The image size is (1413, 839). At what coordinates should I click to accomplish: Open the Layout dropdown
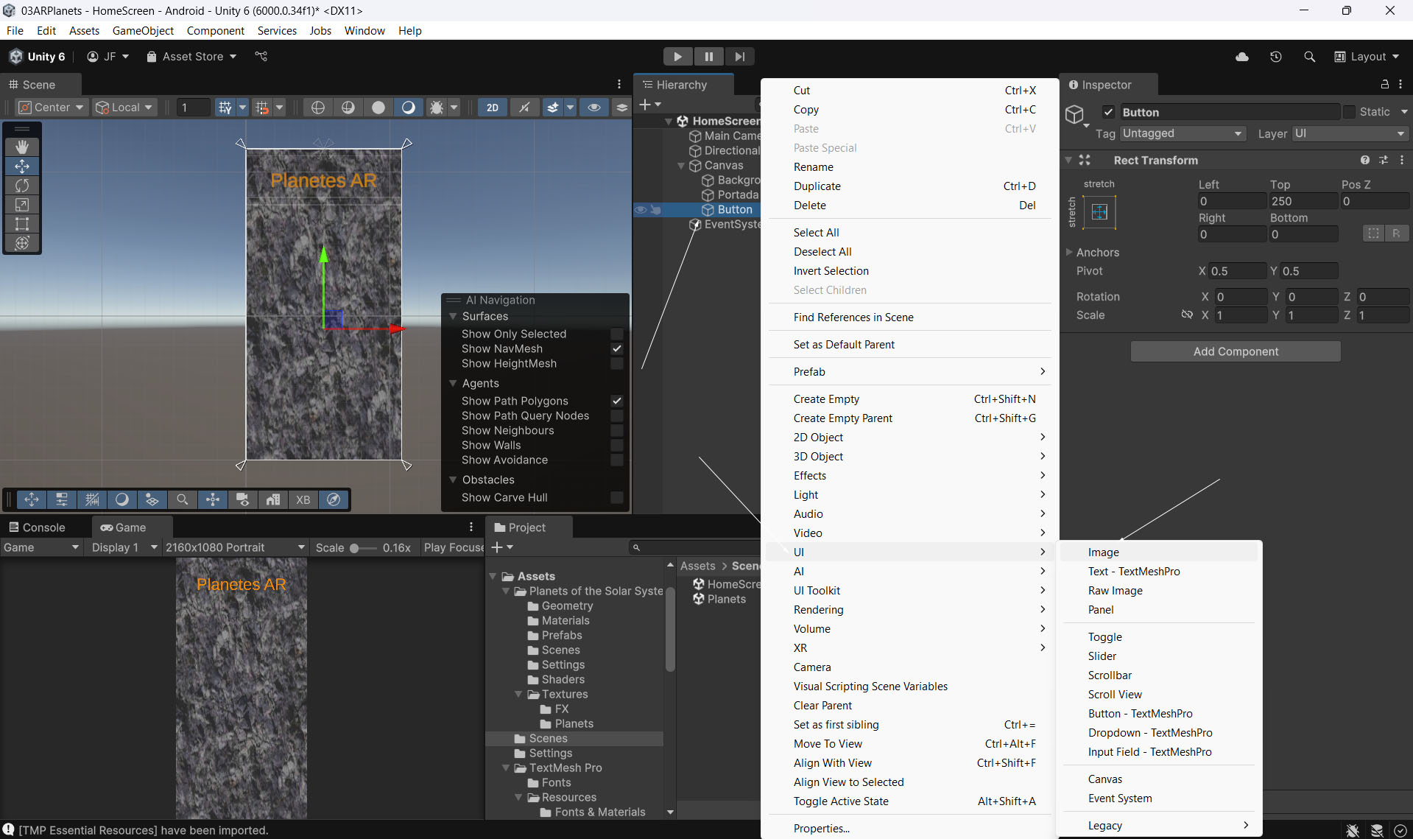coord(1367,57)
